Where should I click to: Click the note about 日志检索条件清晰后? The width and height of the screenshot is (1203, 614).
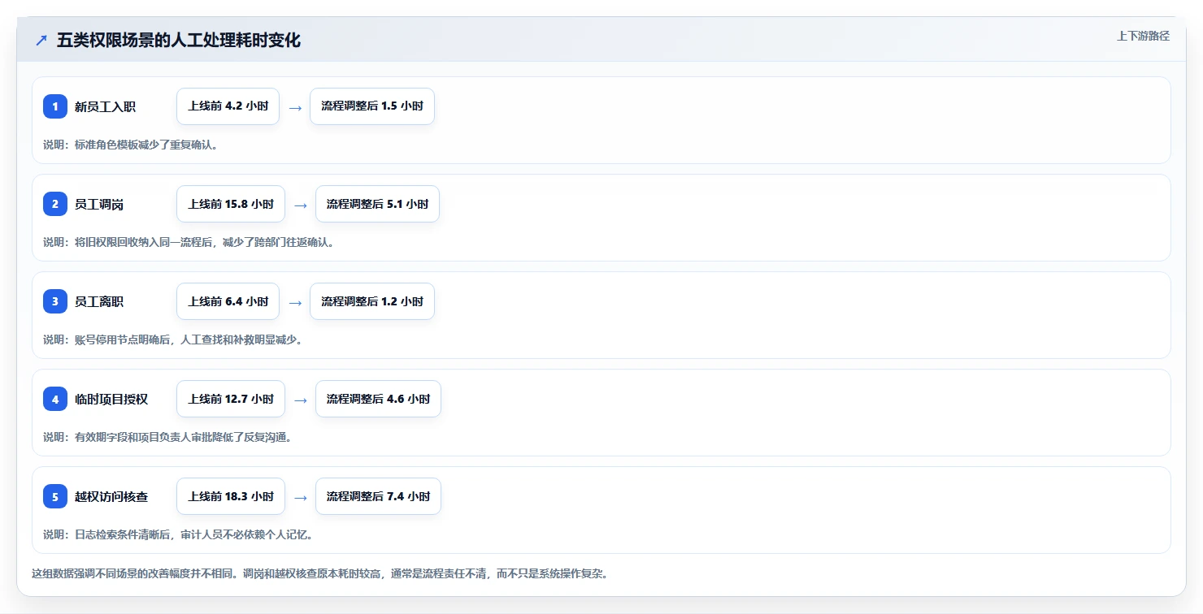178,534
